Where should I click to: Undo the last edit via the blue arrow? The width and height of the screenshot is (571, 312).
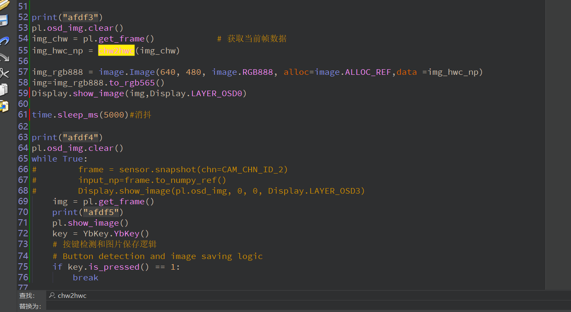point(4,41)
